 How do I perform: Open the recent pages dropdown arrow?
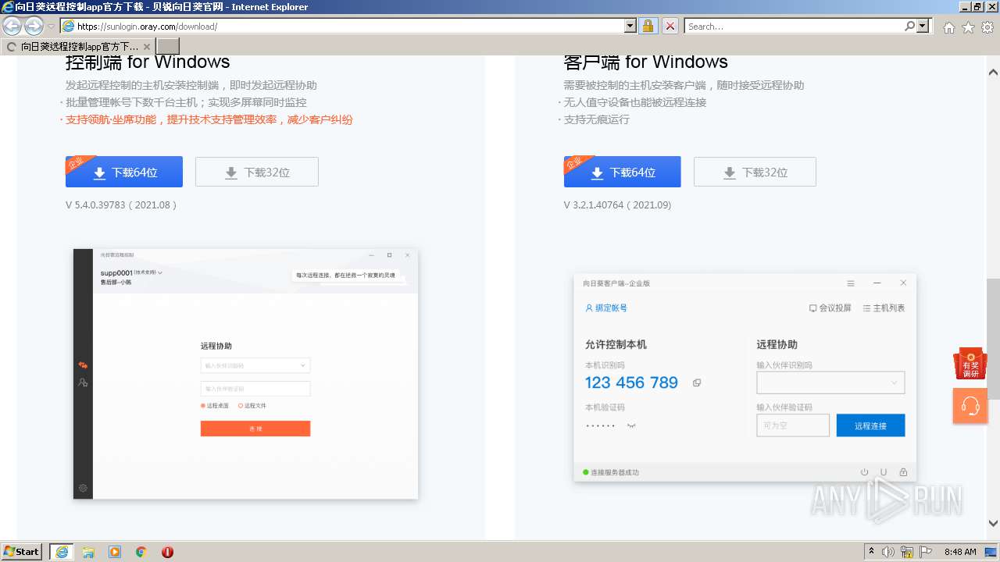coord(51,27)
